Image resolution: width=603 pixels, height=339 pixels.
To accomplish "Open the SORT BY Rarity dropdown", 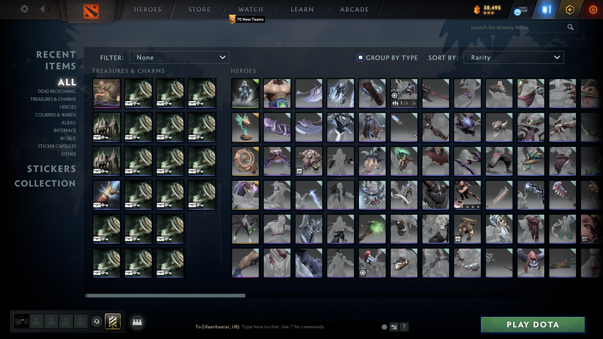I will pyautogui.click(x=513, y=57).
